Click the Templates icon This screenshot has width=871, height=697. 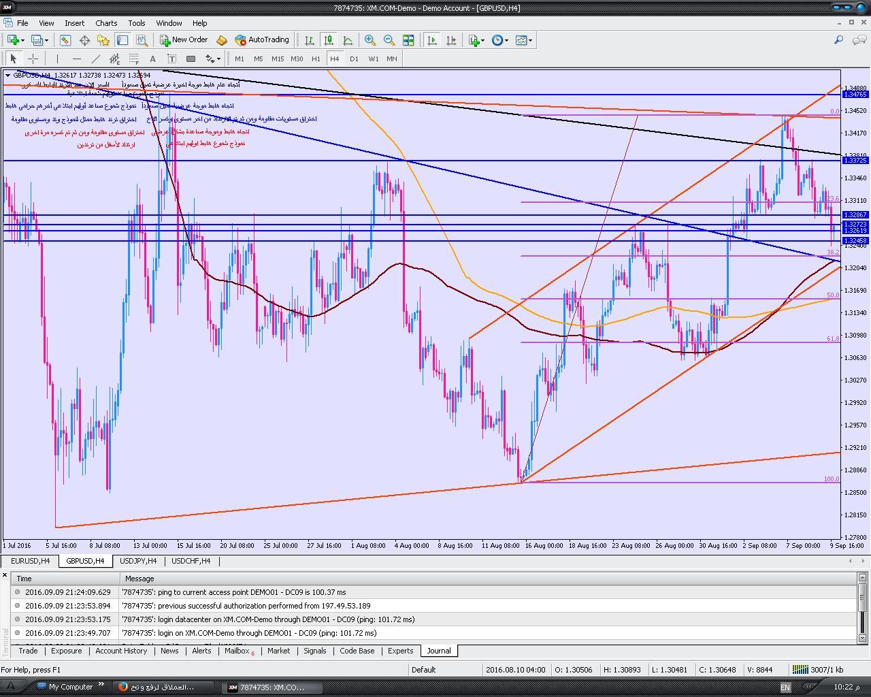point(521,40)
